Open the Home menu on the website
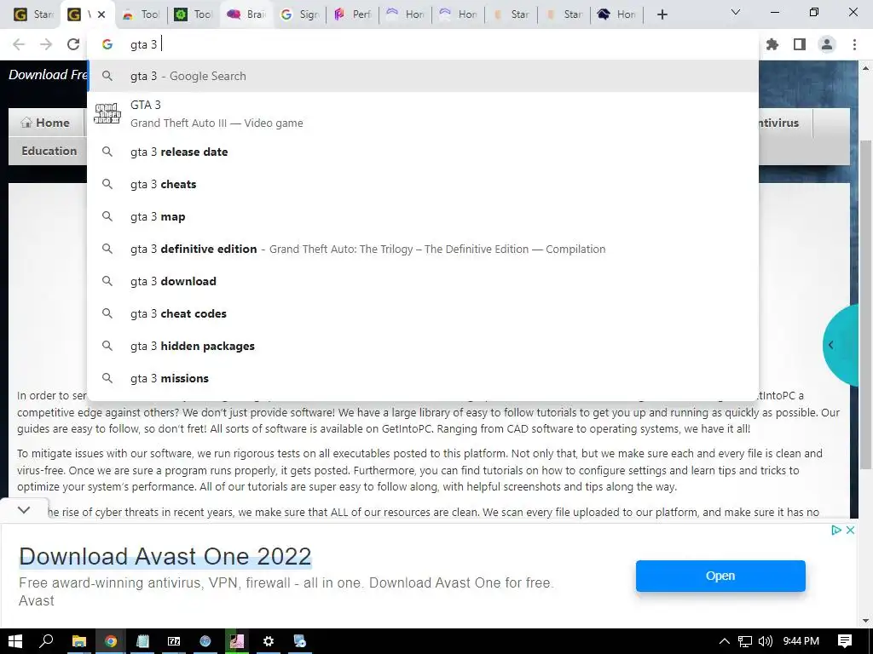Viewport: 873px width, 654px height. pos(46,123)
